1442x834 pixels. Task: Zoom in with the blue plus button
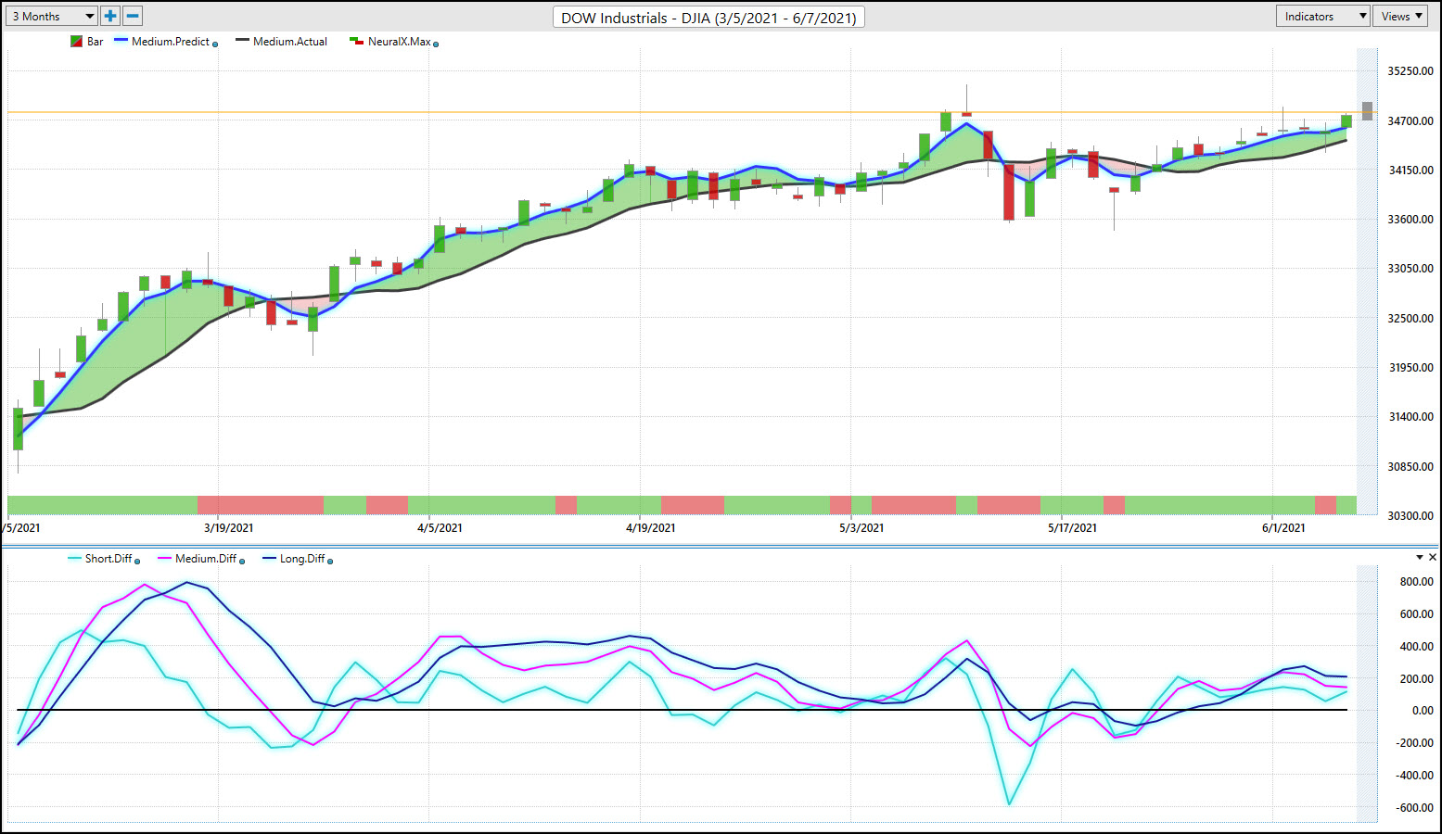tap(110, 16)
